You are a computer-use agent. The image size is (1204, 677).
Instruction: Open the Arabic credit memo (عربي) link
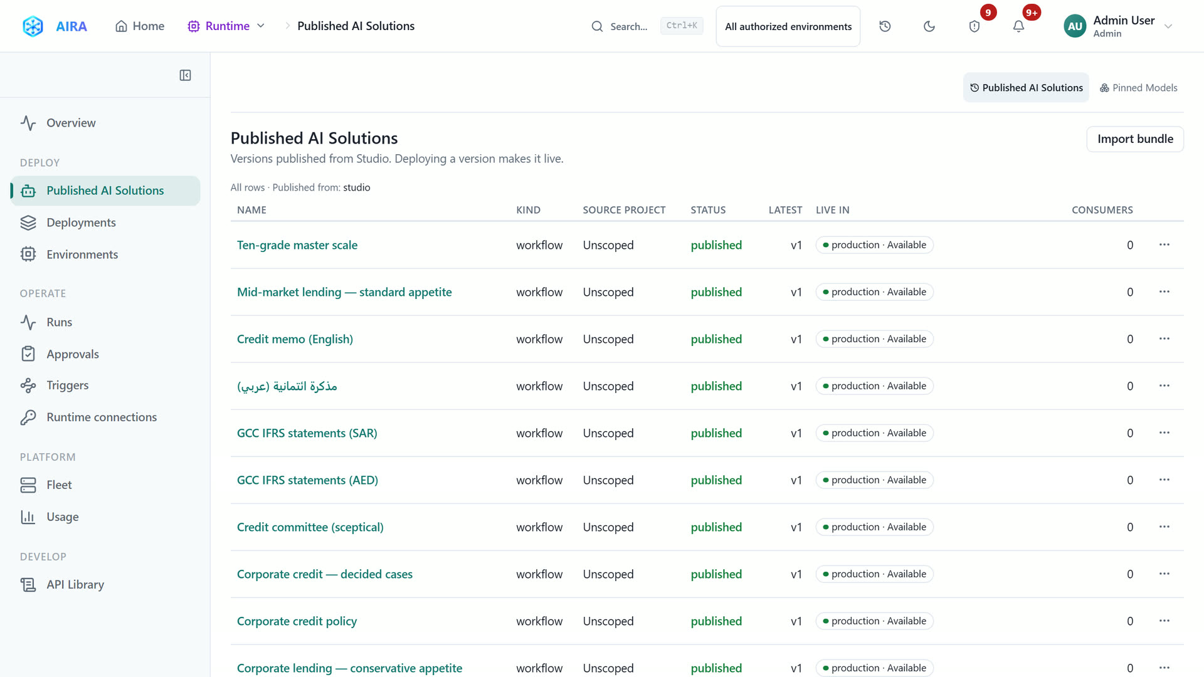pyautogui.click(x=287, y=386)
